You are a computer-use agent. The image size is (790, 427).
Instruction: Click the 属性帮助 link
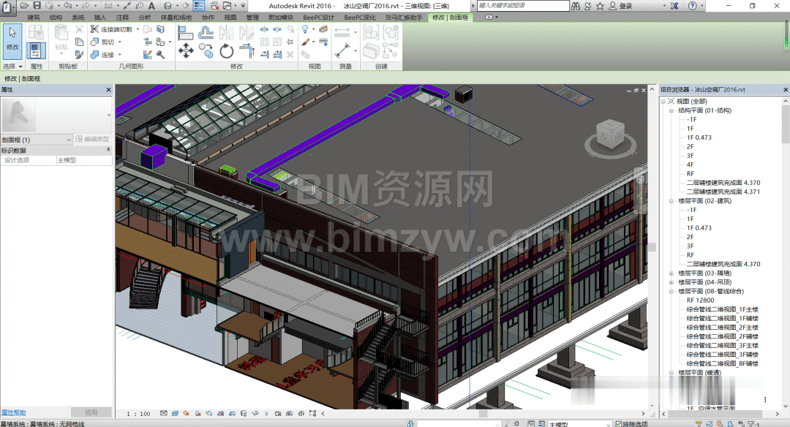click(x=14, y=412)
